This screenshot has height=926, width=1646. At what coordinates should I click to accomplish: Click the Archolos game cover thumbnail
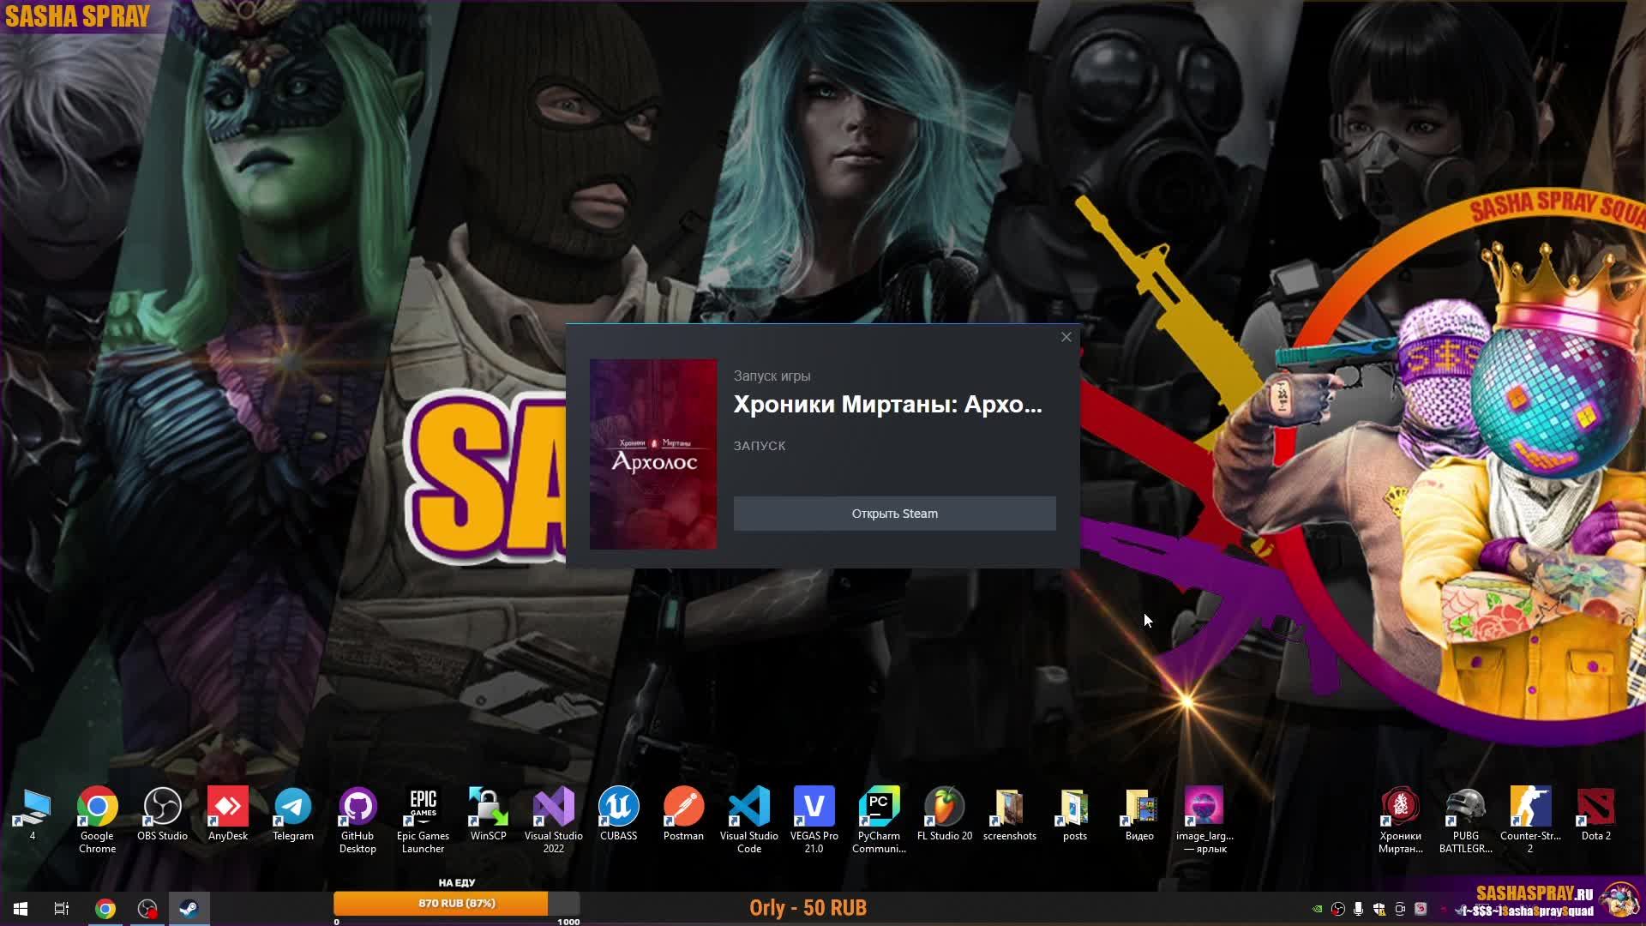653,454
